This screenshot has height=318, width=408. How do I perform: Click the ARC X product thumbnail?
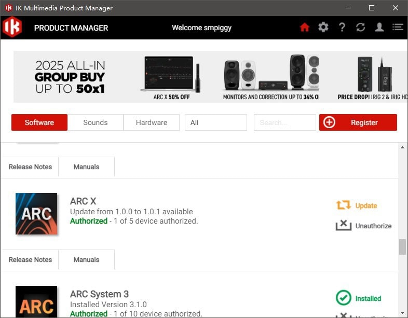click(x=36, y=214)
